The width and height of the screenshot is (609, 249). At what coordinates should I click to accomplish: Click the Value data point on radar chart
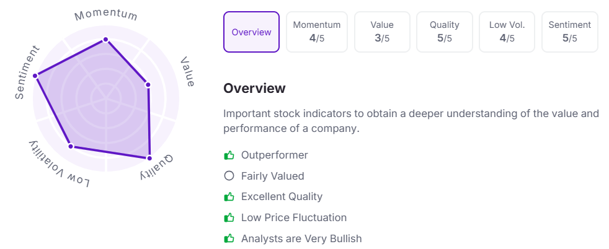[148, 84]
